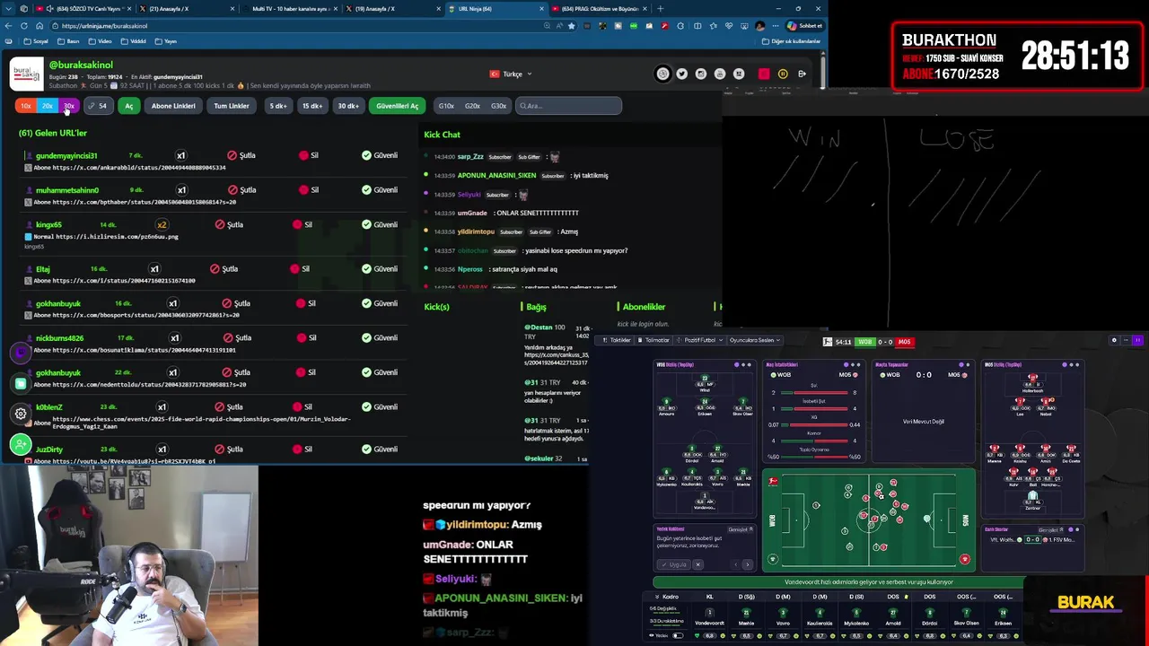Click the green add-user floating icon
The width and height of the screenshot is (1149, 646).
[21, 444]
